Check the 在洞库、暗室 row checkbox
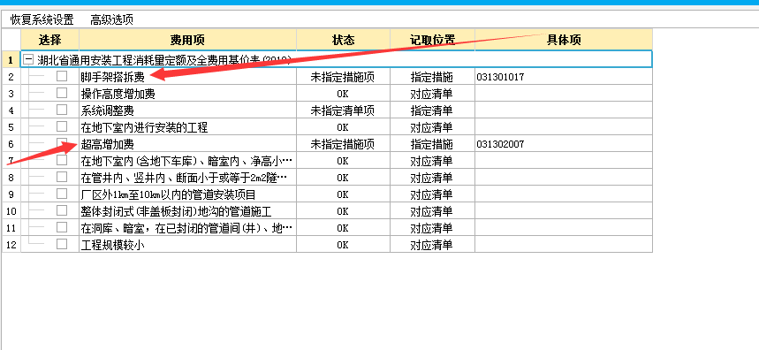Screen dimensions: 759x350 (62, 227)
